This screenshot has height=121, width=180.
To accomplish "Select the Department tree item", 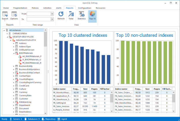I will click(25, 105).
